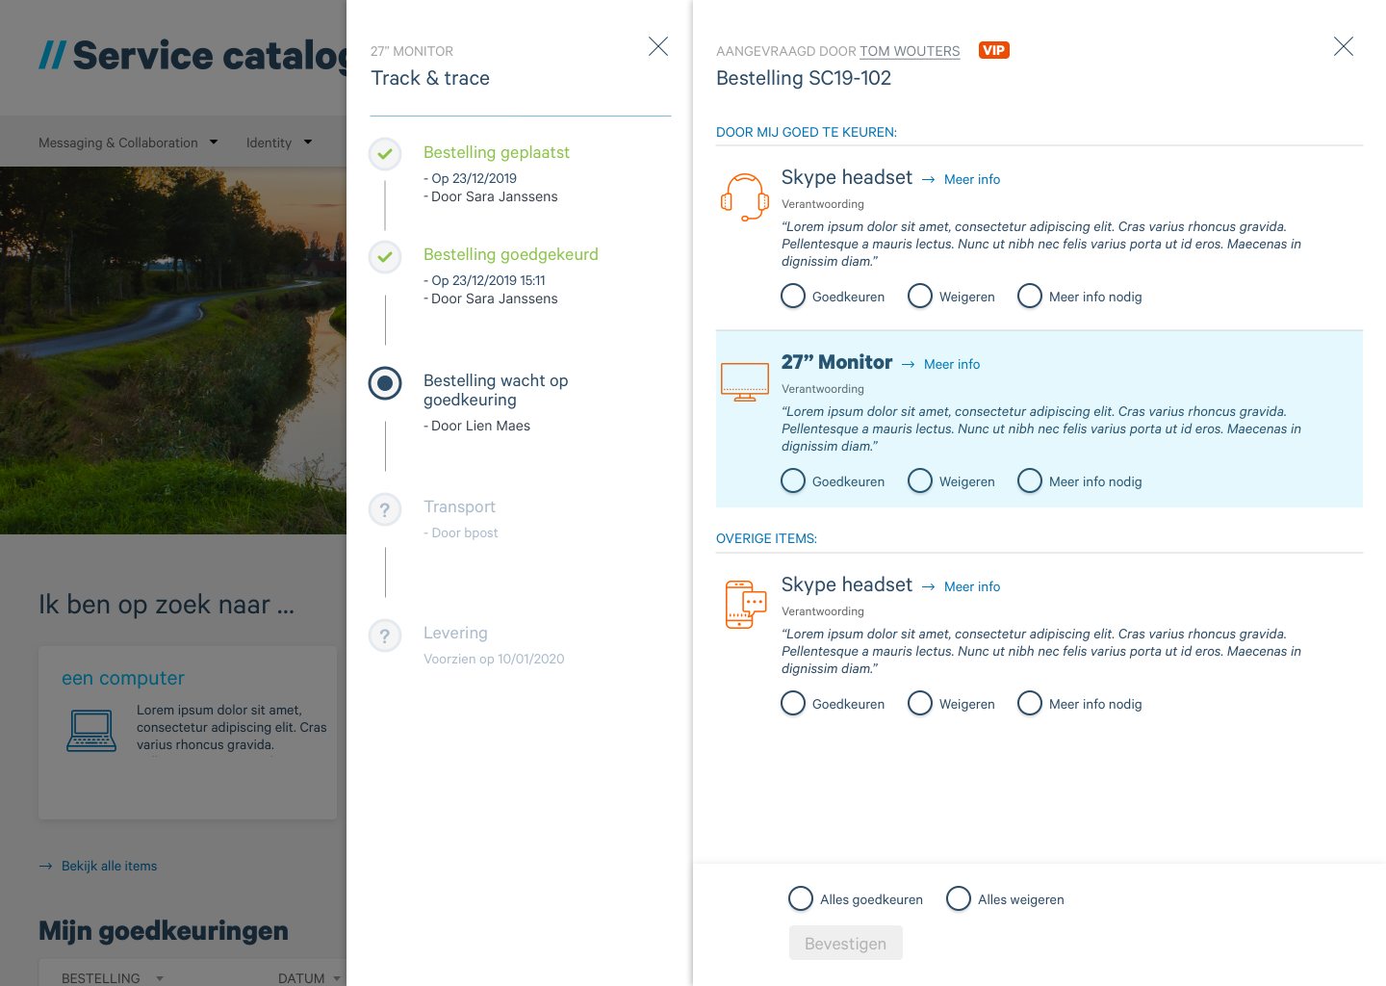1386x986 pixels.
Task: Open Meer info for the 27” Monitor
Action: point(952,364)
